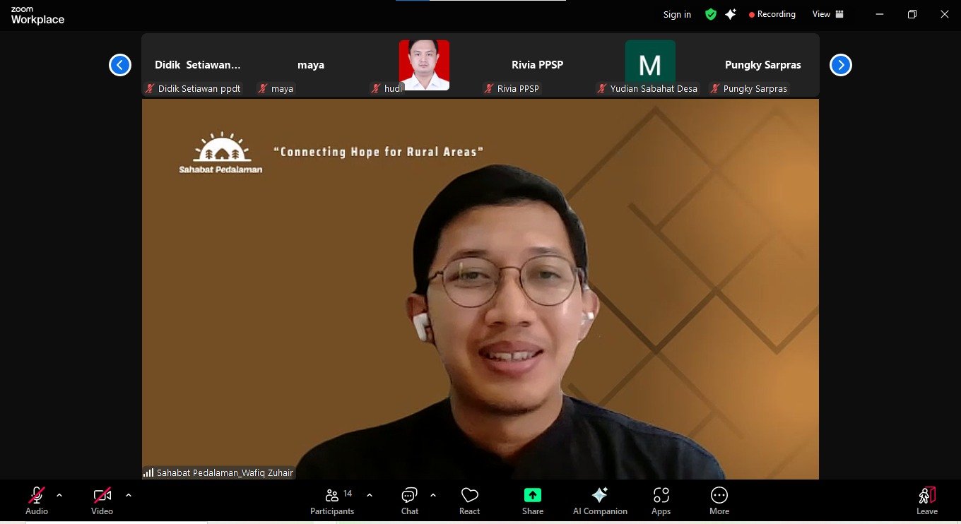The height and width of the screenshot is (524, 961).
Task: Click muted mic icon beside hudi label
Action: coord(376,89)
